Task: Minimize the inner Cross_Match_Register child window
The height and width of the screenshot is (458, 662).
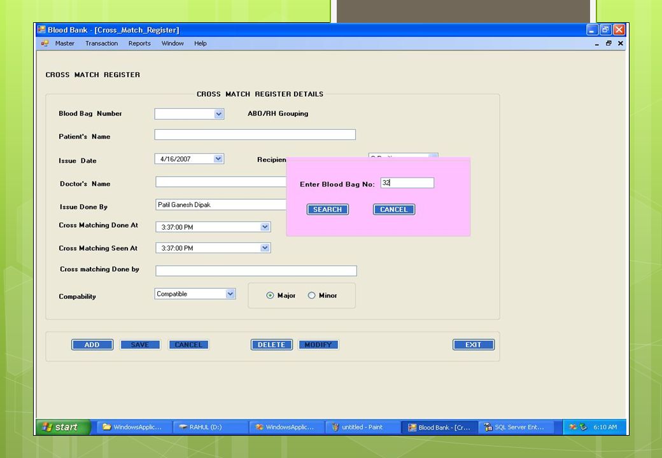Action: [596, 43]
